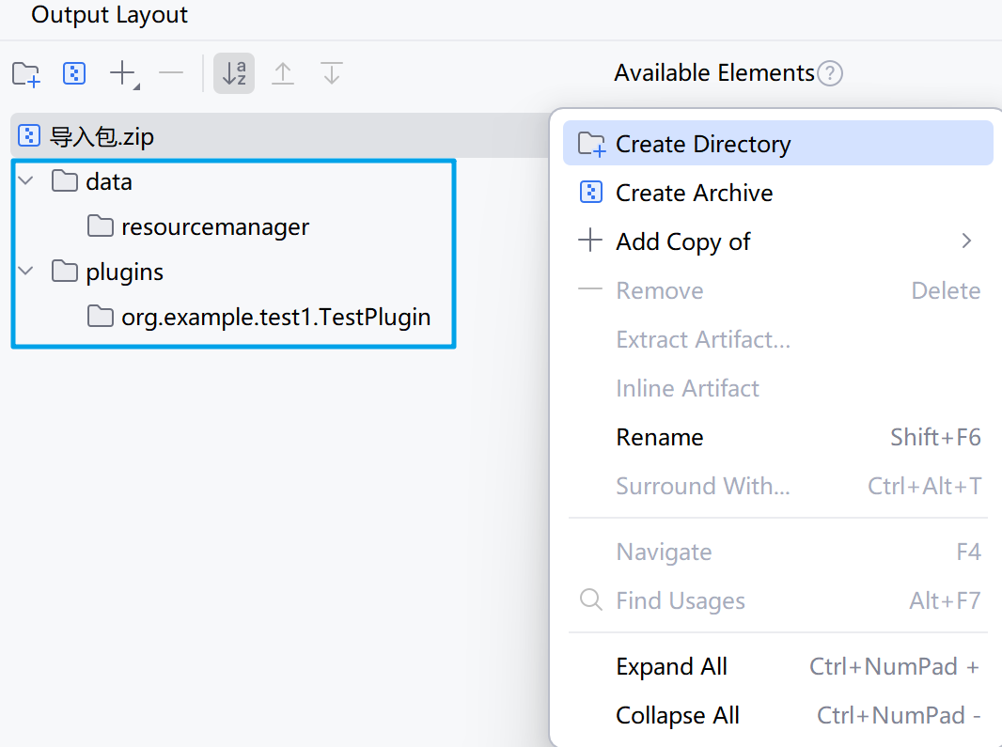
Task: Click Rename in the context menu
Action: coord(659,437)
